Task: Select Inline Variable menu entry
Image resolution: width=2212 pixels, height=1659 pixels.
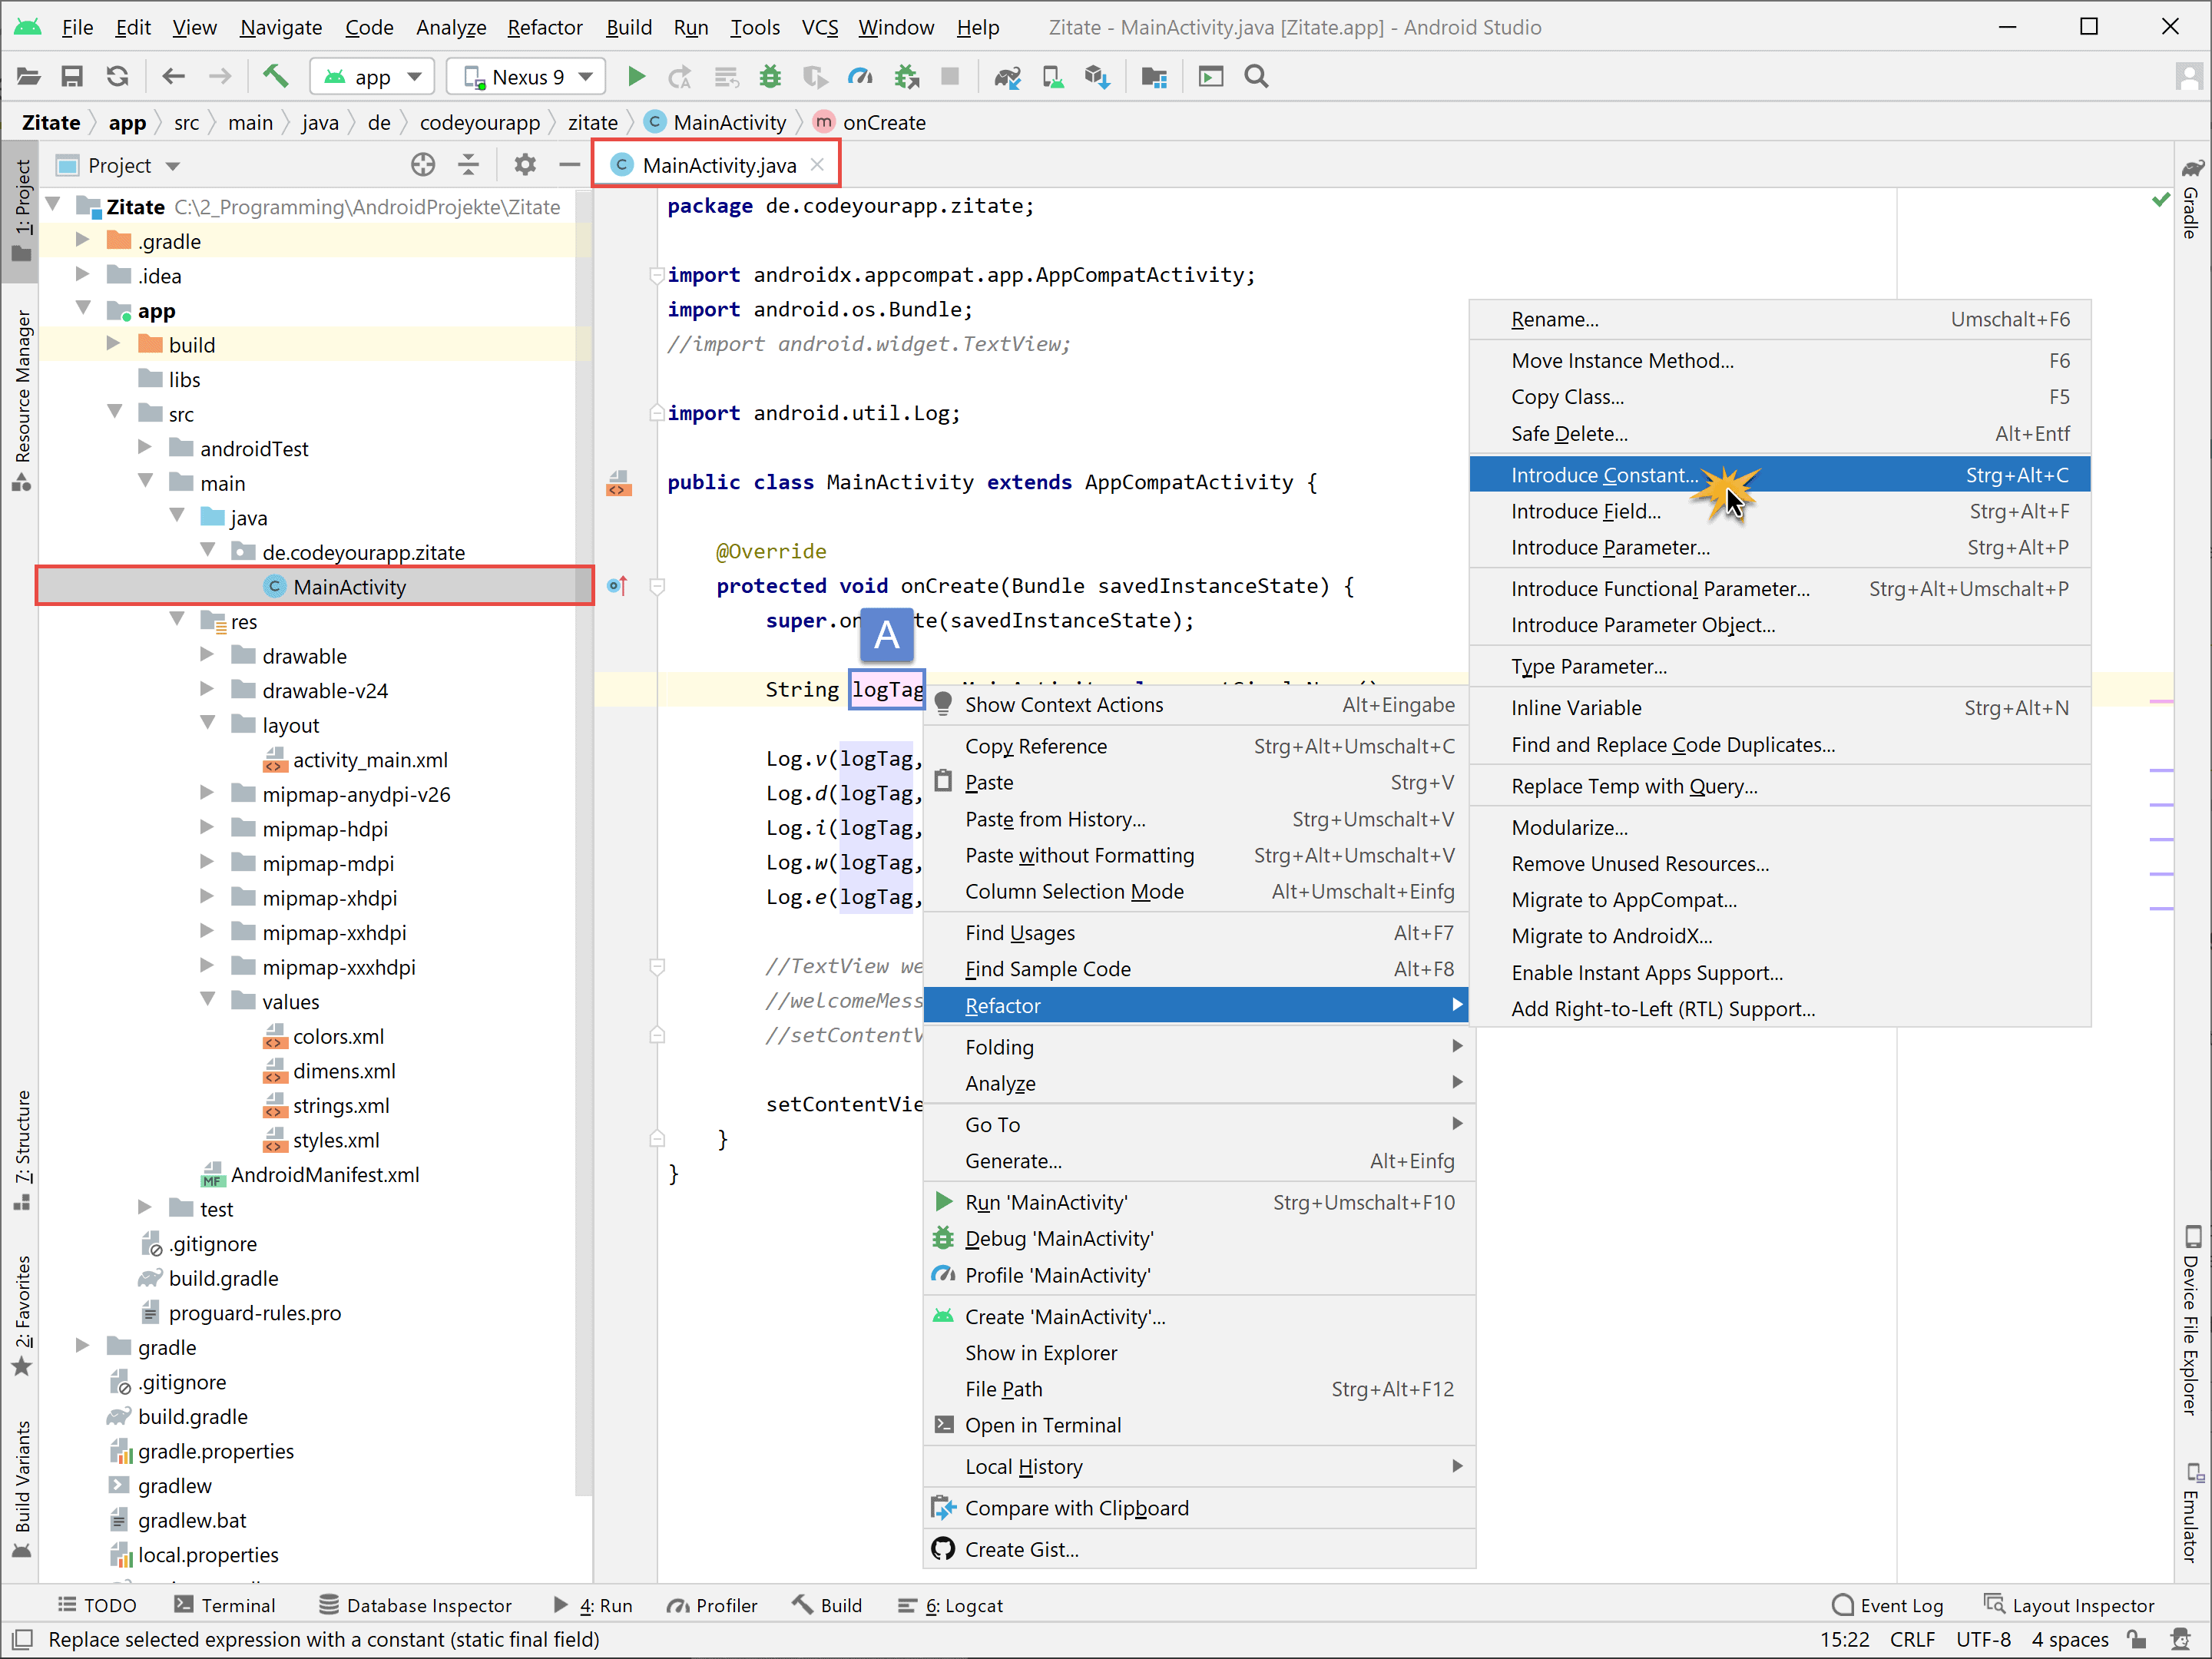Action: 1779,707
